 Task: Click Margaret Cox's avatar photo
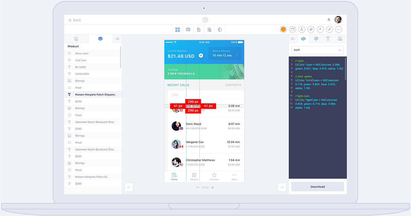click(x=176, y=144)
